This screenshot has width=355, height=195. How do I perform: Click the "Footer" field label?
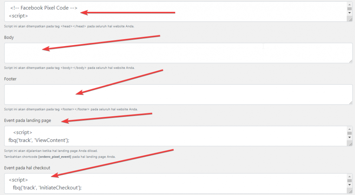click(x=10, y=79)
